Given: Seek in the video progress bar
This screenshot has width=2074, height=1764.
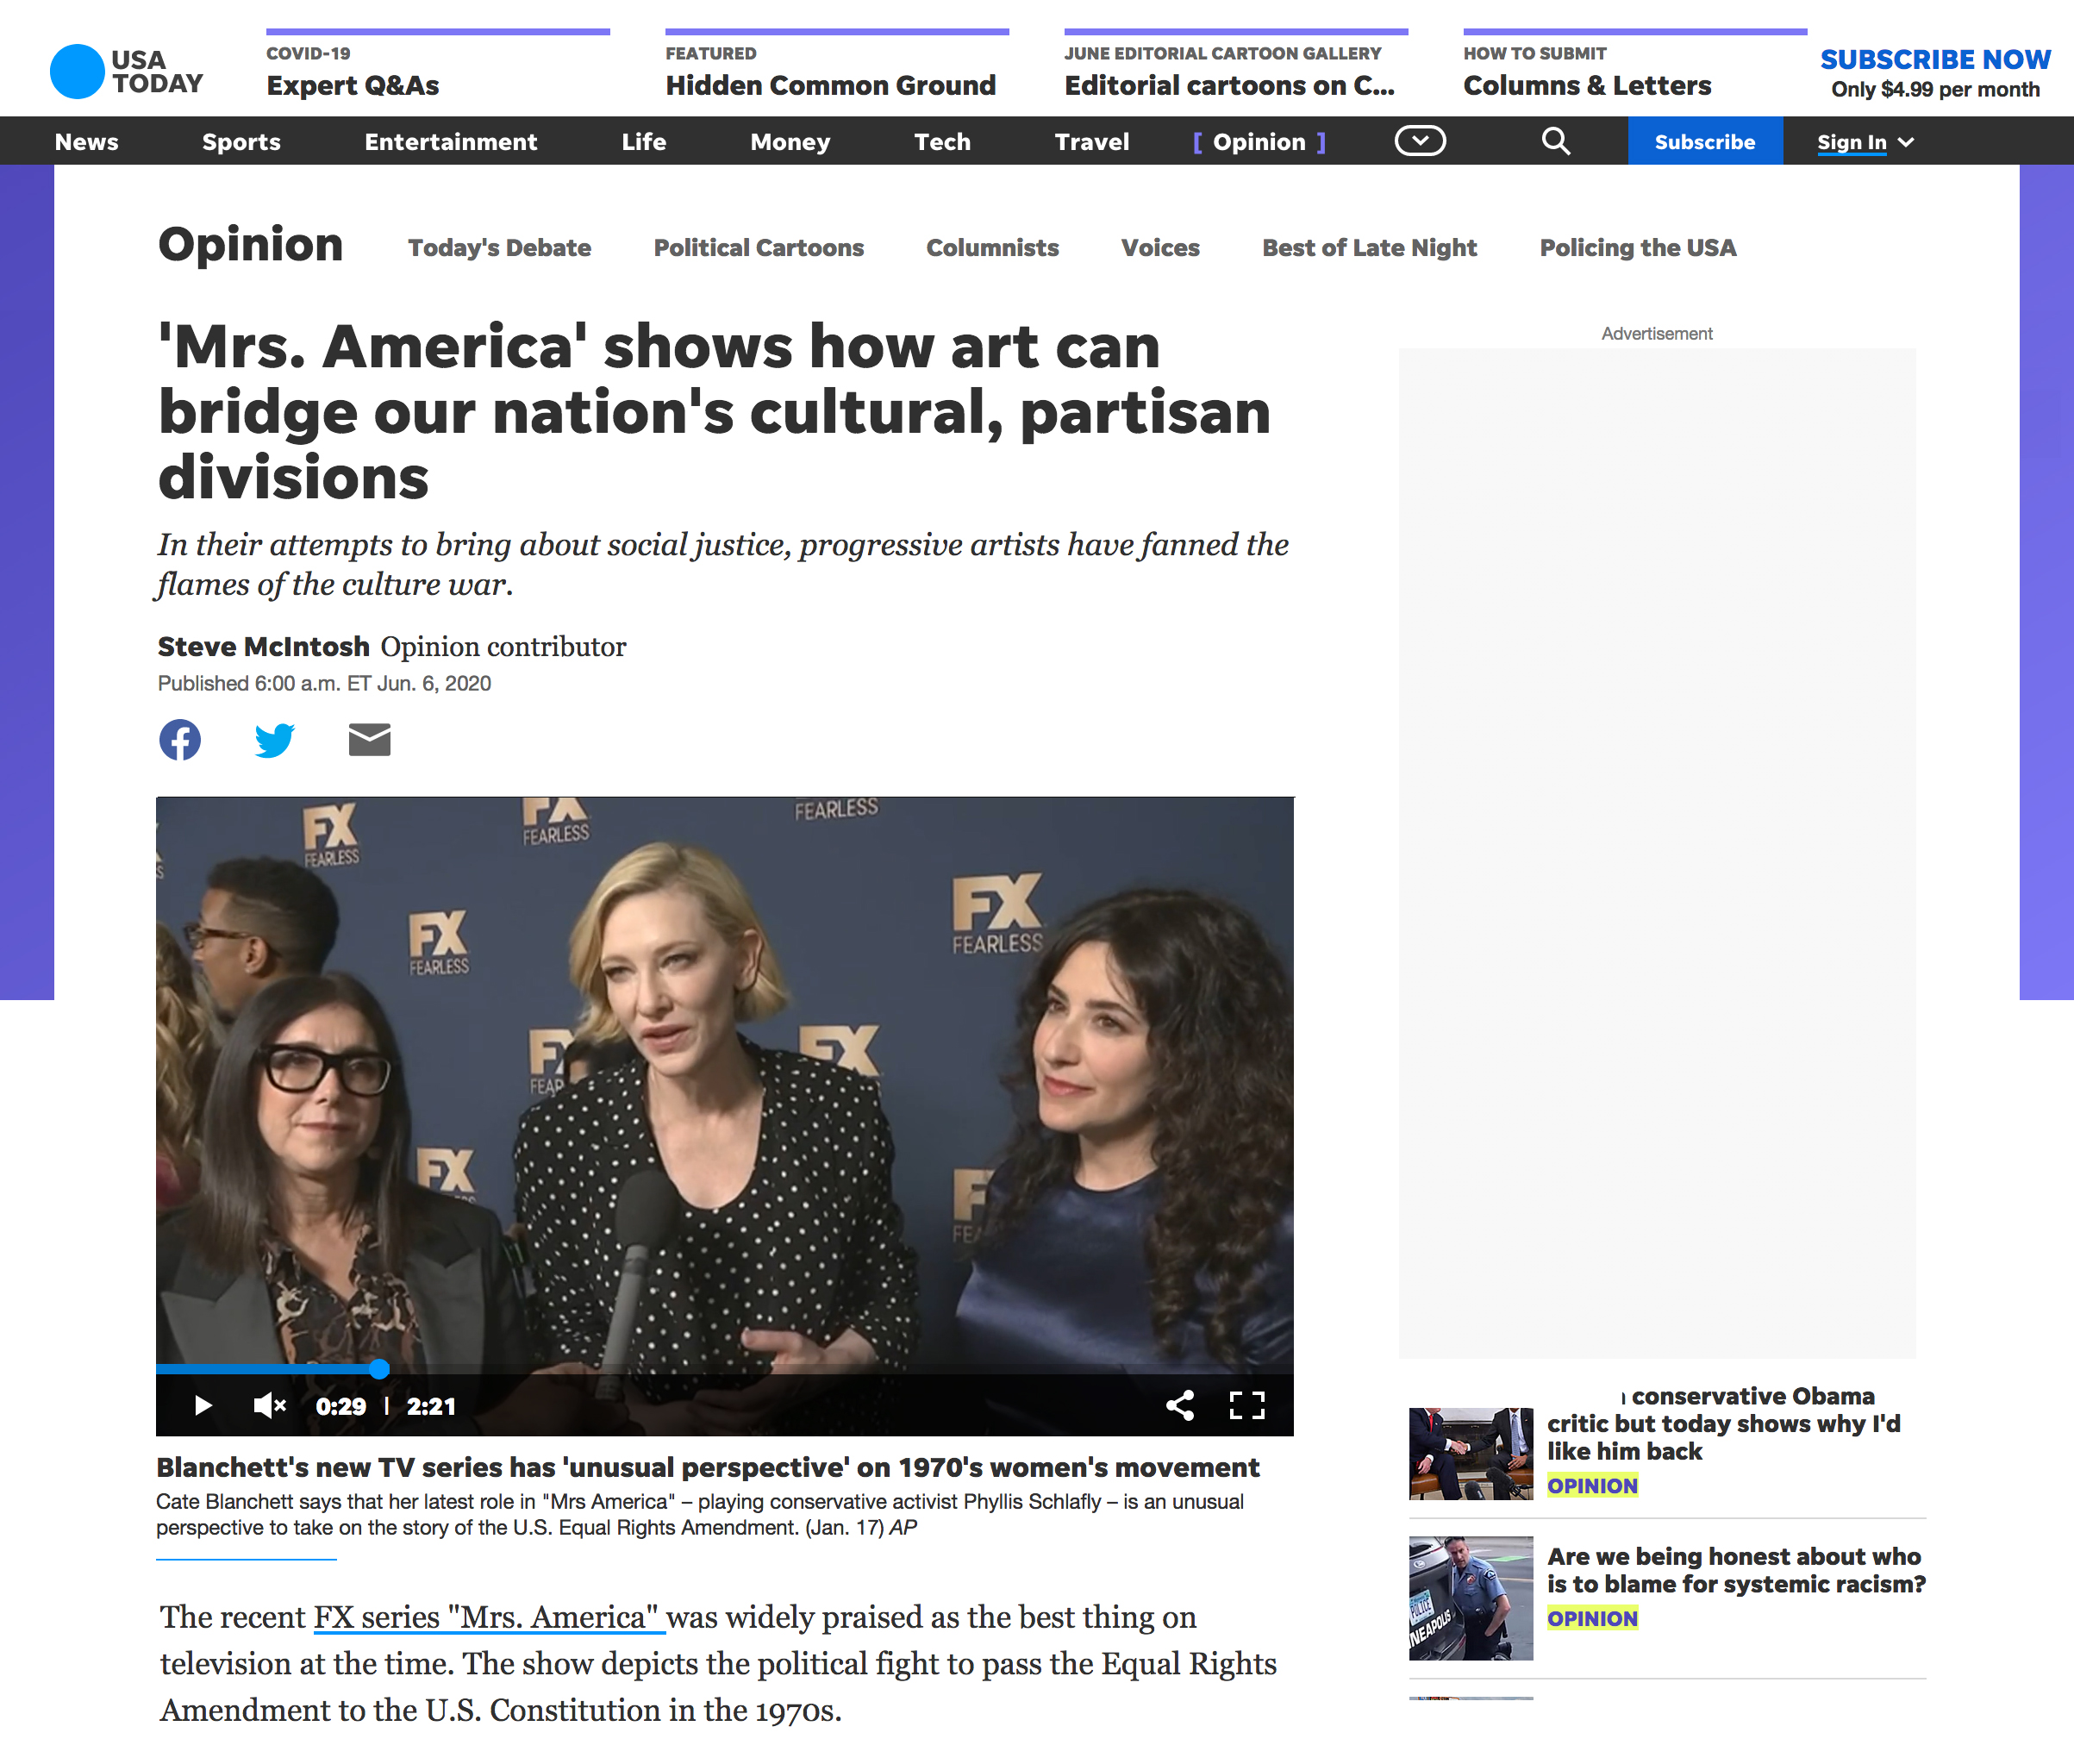Looking at the screenshot, I should 700,1369.
